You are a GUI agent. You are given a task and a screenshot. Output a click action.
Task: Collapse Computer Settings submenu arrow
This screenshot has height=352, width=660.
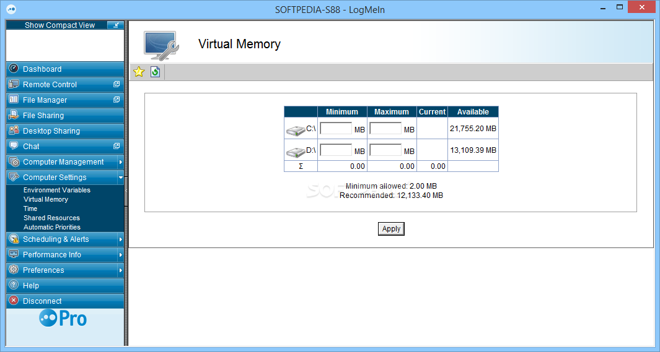pos(120,178)
